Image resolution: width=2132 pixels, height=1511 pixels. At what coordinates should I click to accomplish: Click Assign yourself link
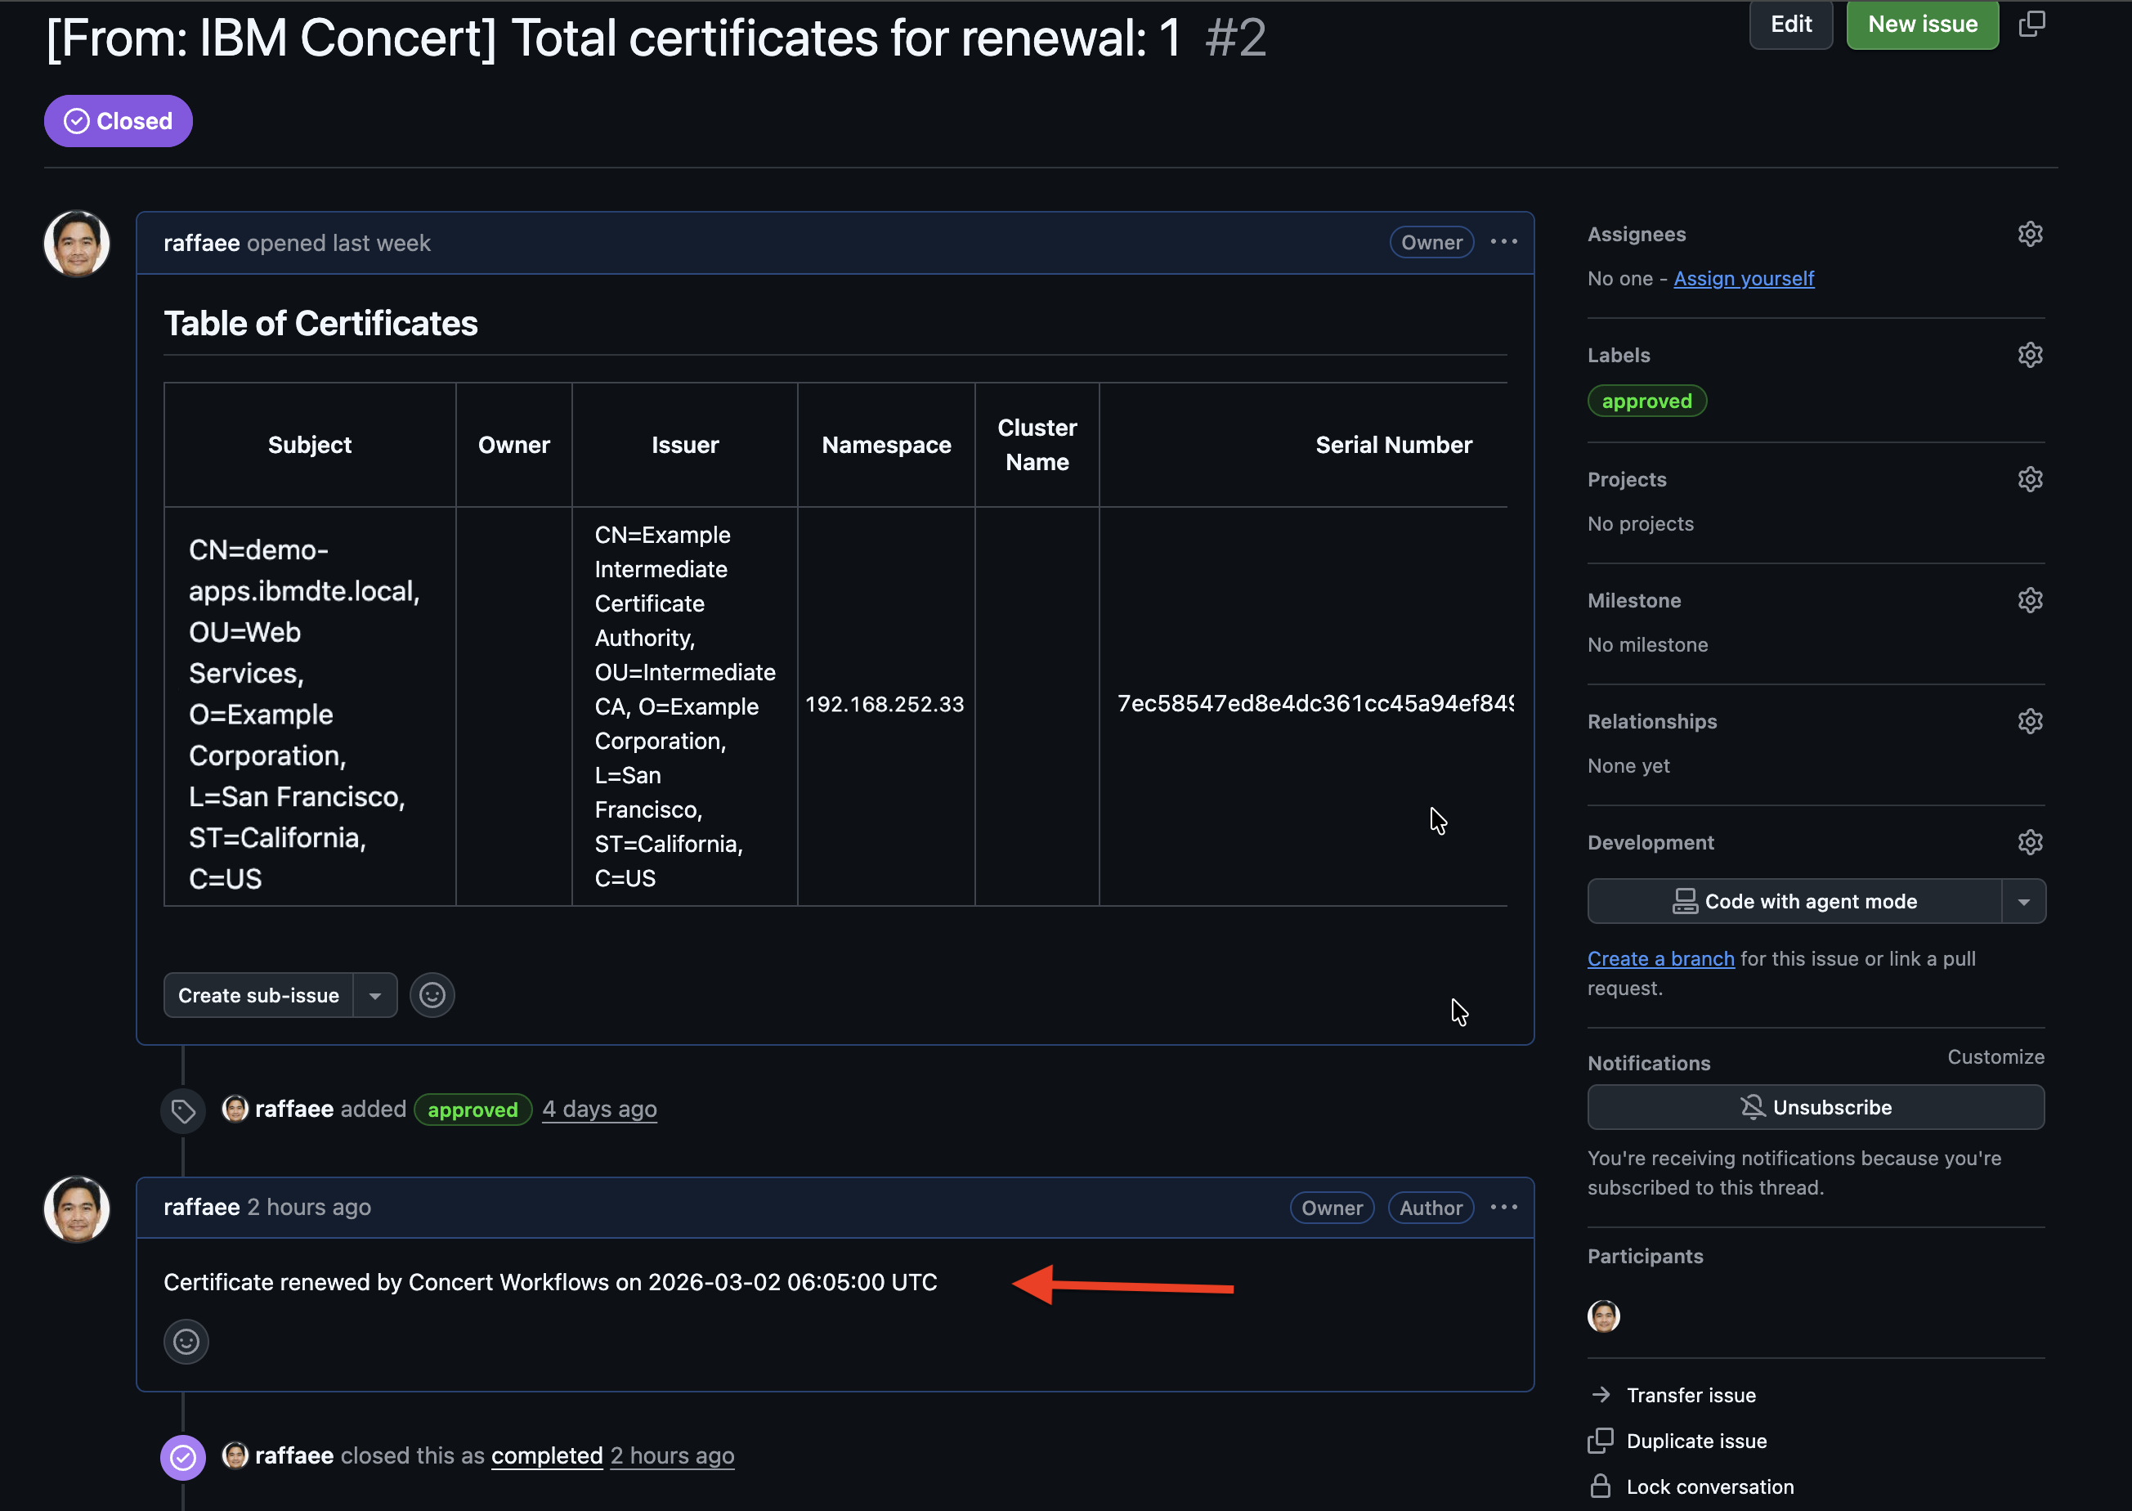click(x=1743, y=278)
